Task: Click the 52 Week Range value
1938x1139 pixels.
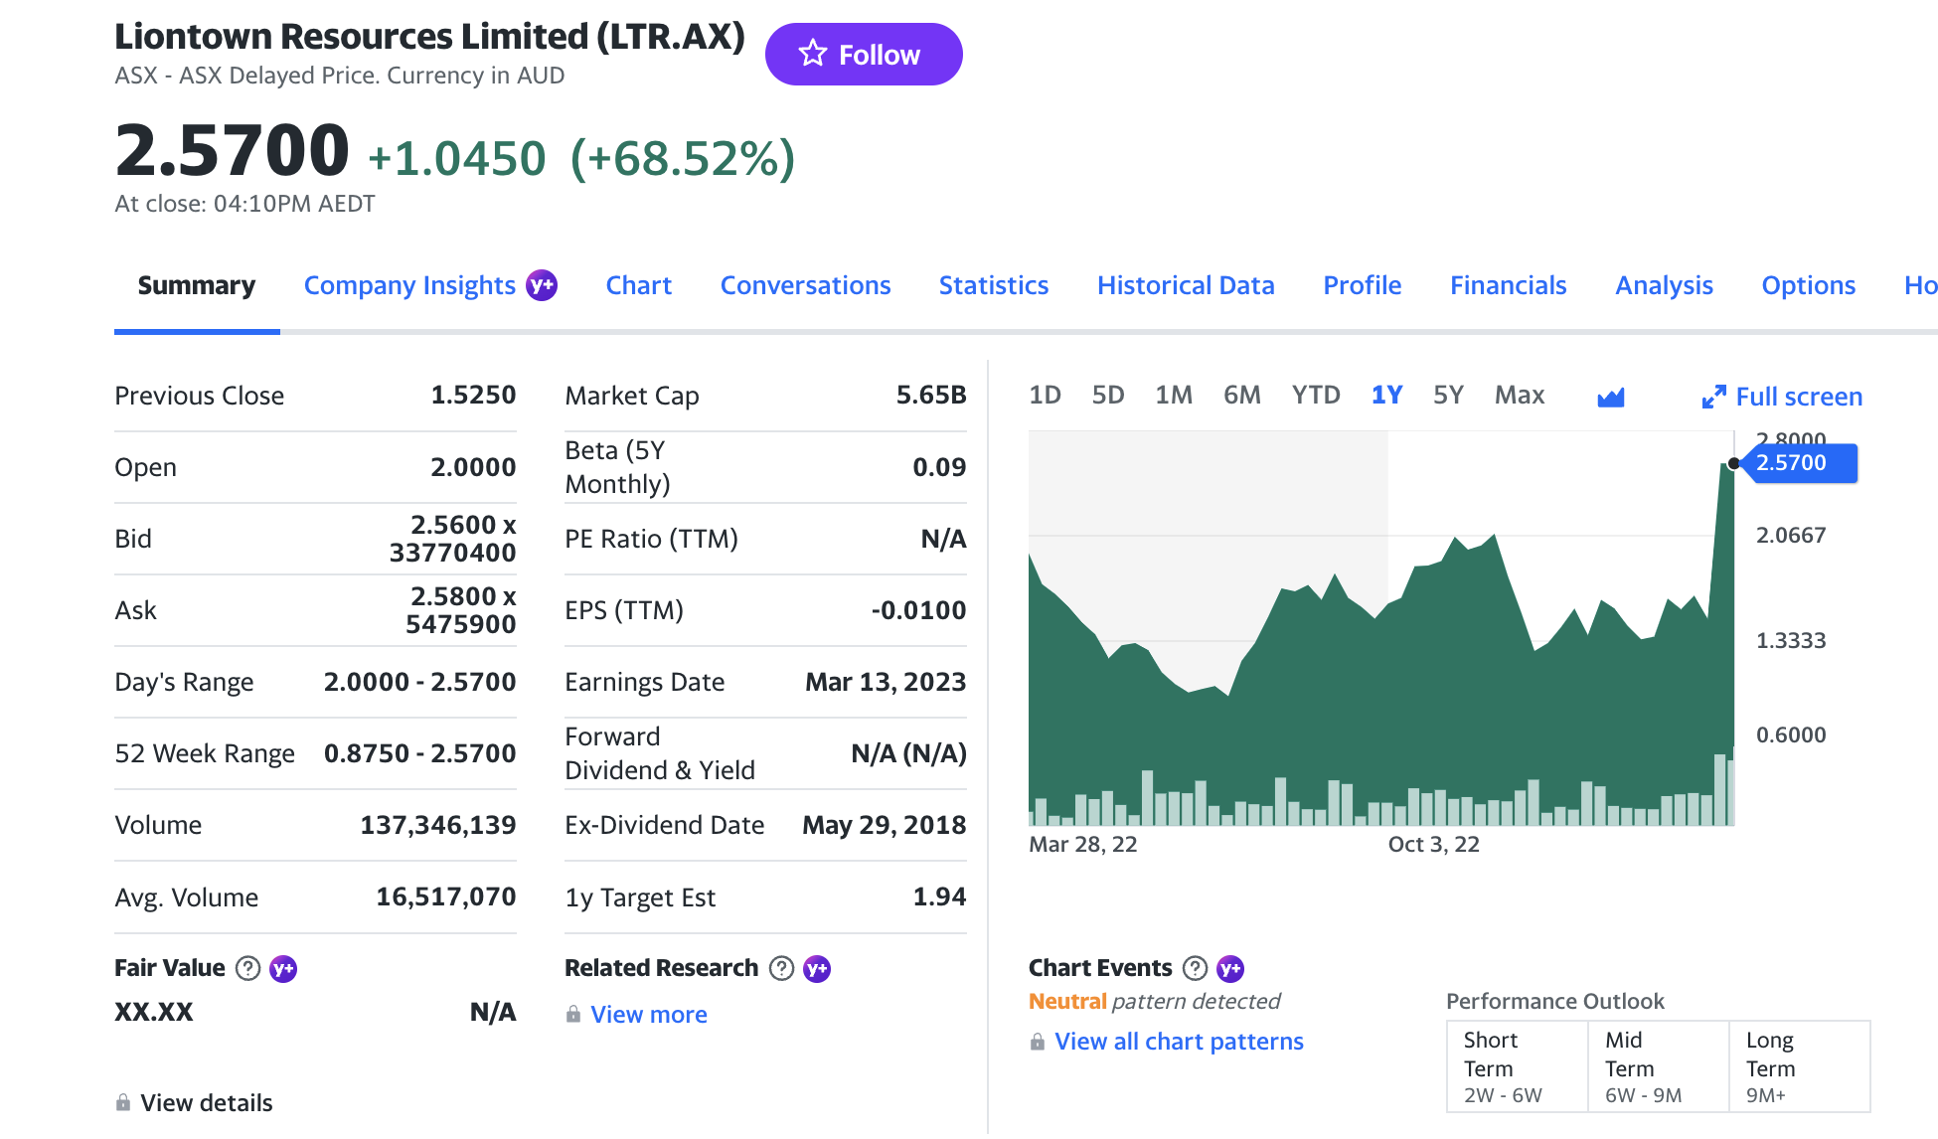Action: pos(420,753)
